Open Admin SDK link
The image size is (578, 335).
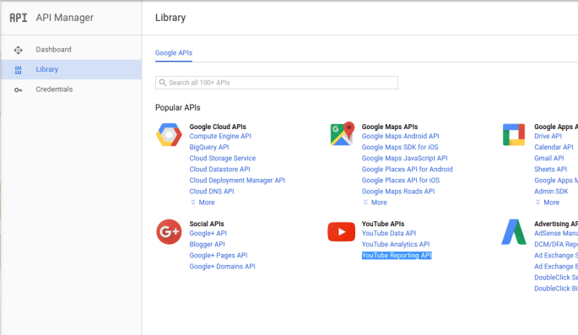tap(551, 192)
